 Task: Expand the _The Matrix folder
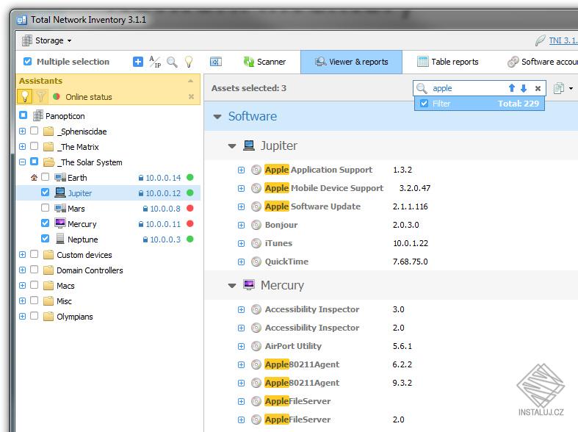[x=22, y=146]
